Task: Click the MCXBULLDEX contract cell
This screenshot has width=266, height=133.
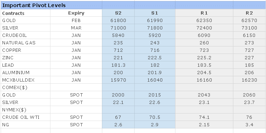Action: (26, 80)
